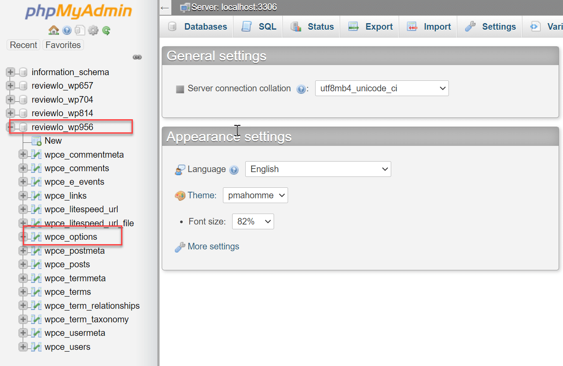Click the wrench icon by More settings

point(180,247)
